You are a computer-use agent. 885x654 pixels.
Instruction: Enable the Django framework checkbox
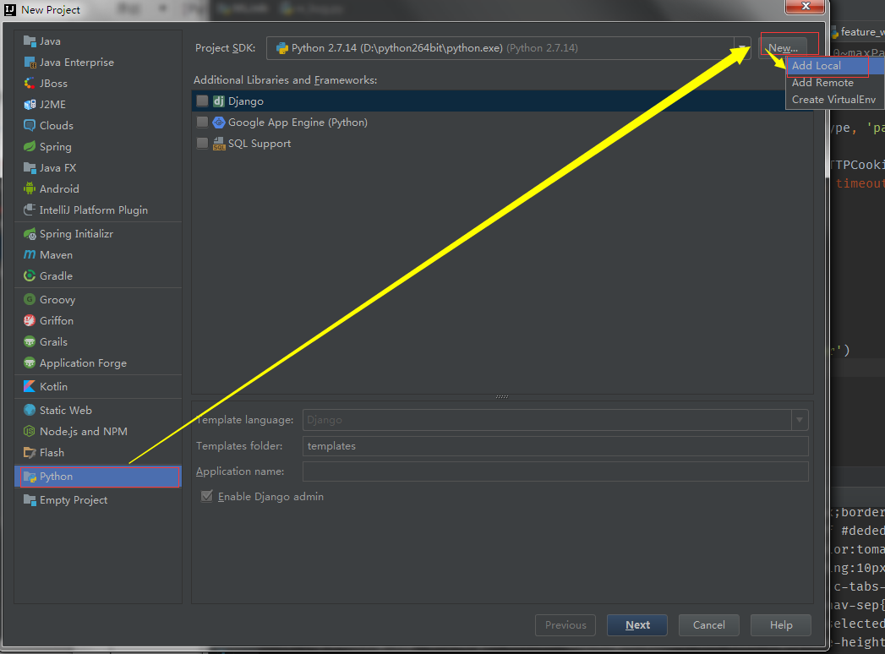(x=202, y=101)
